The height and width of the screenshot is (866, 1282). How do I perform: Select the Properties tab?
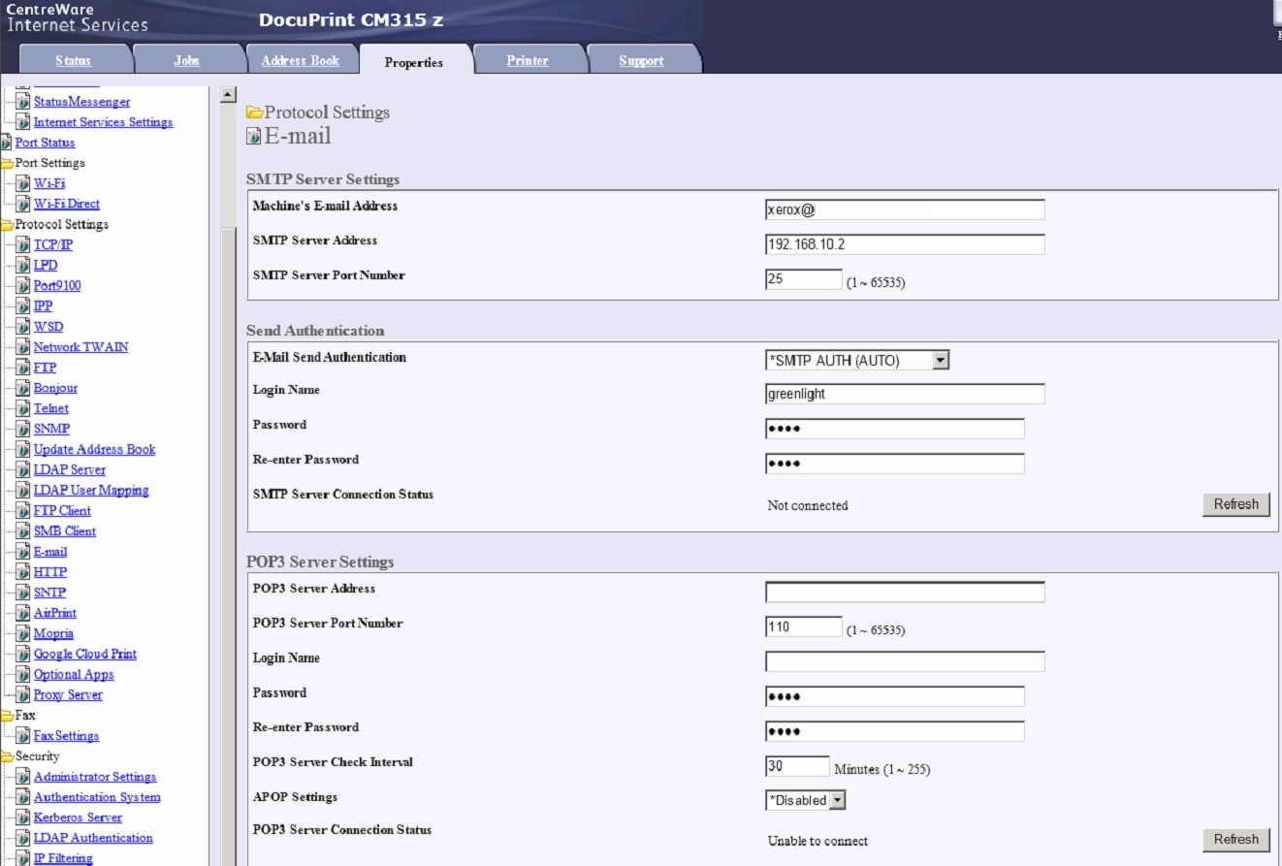(x=414, y=62)
